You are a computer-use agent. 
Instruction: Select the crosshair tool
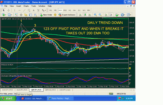coord(9,10)
